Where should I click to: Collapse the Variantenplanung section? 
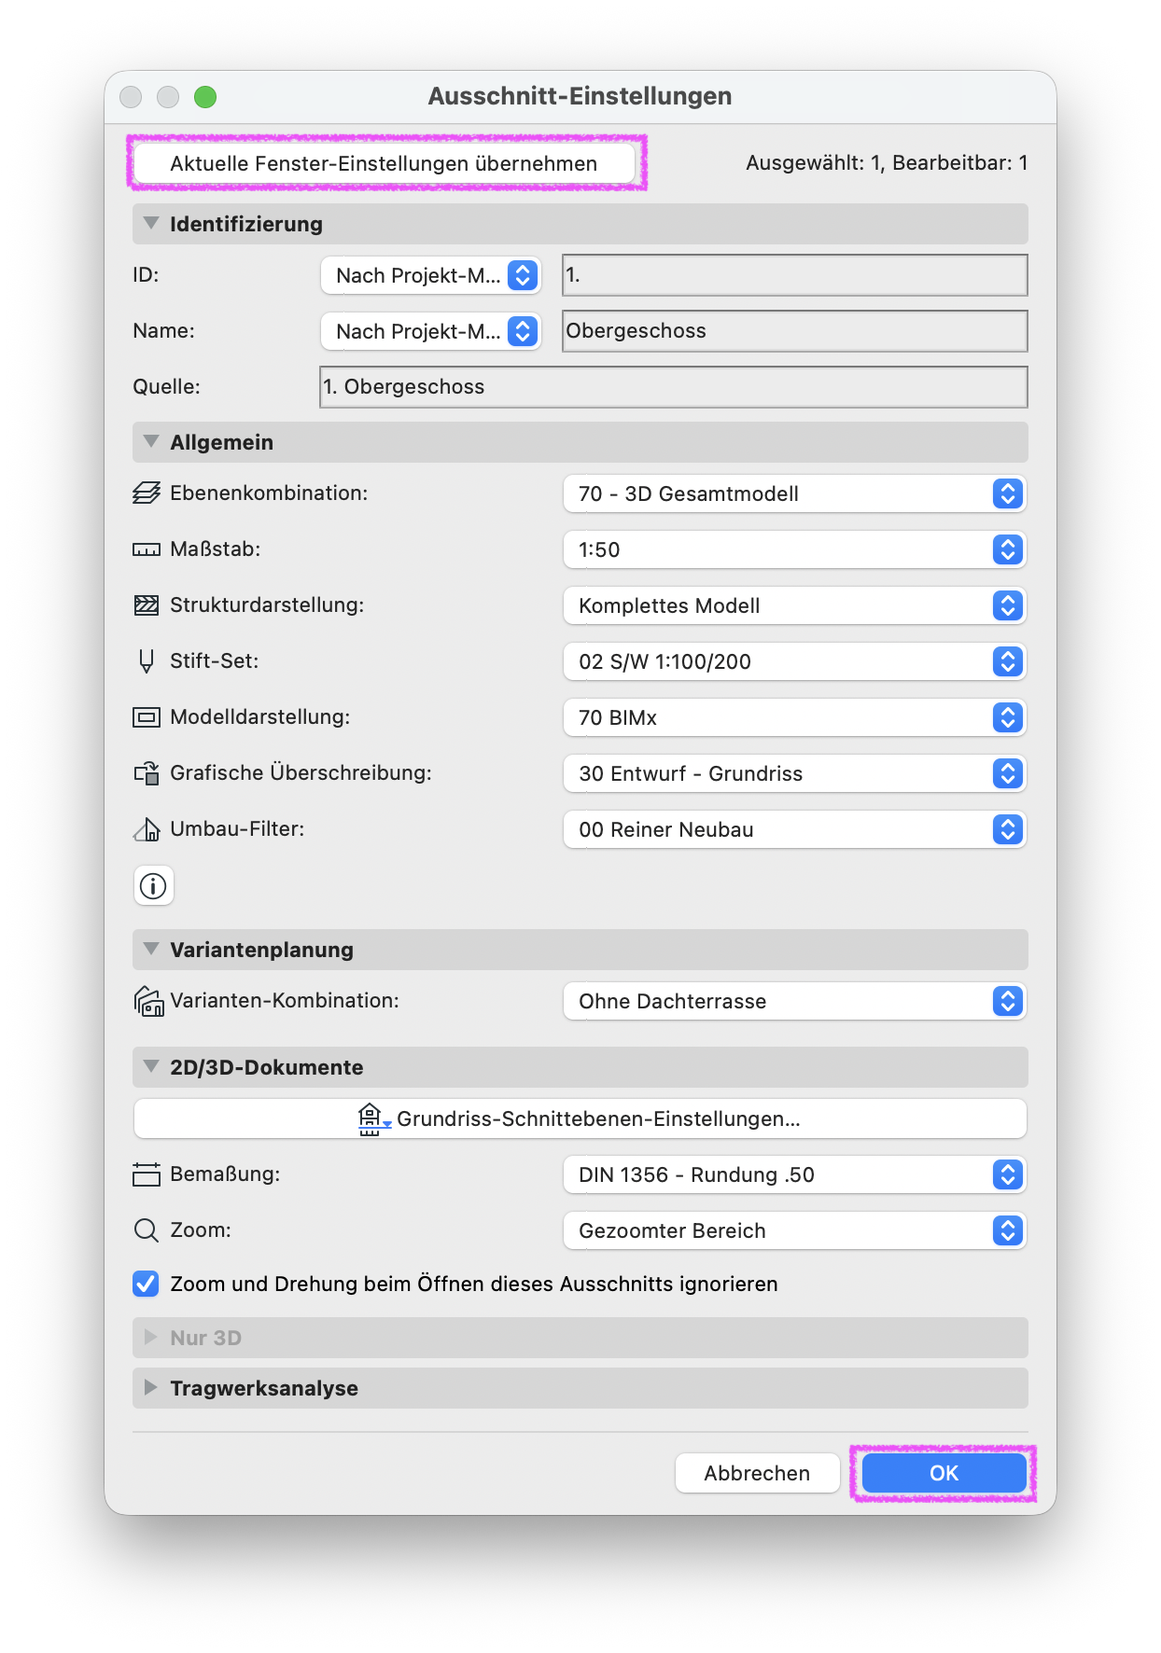coord(151,950)
